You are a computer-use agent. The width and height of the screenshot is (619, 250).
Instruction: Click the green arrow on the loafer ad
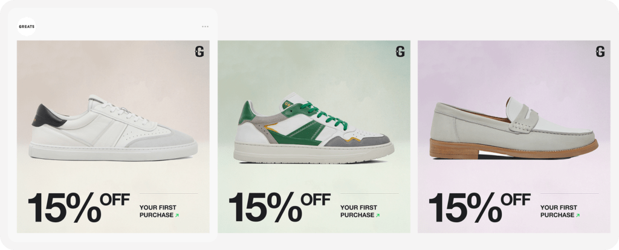pos(577,215)
